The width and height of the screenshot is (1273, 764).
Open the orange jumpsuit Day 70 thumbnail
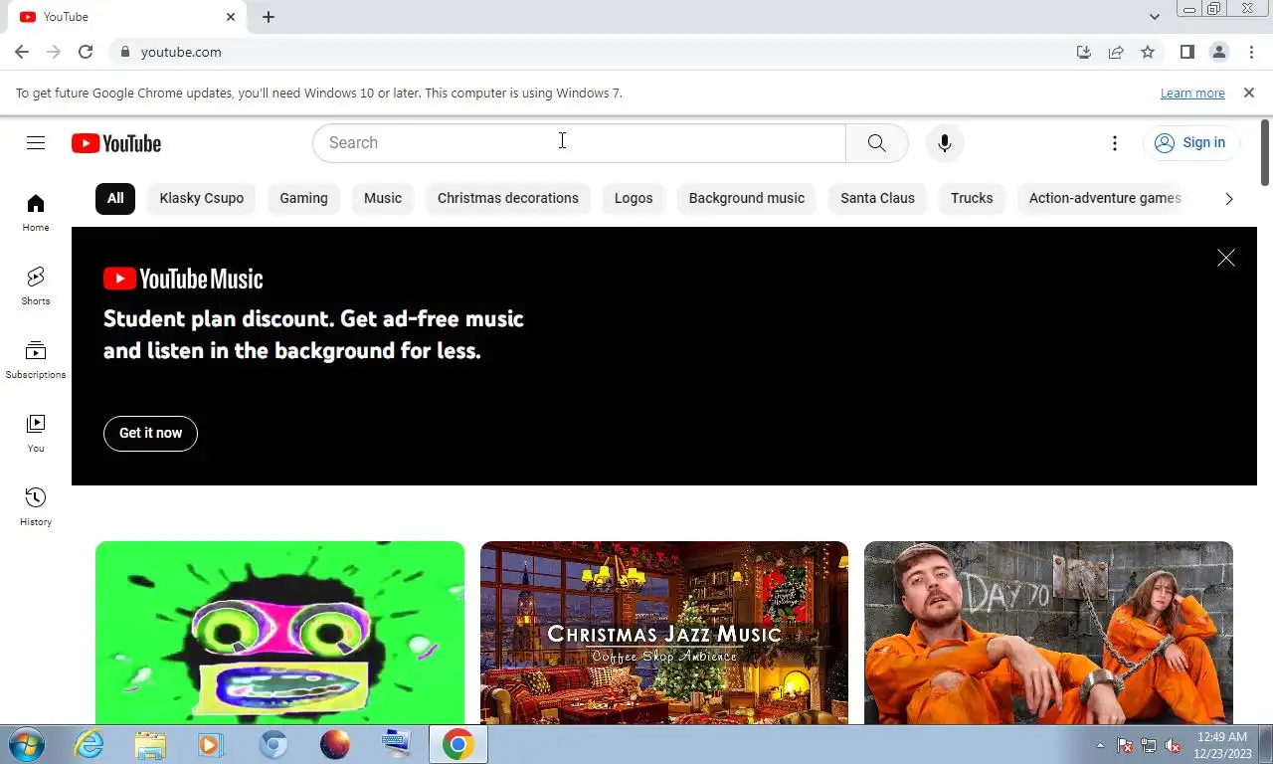pos(1048,633)
